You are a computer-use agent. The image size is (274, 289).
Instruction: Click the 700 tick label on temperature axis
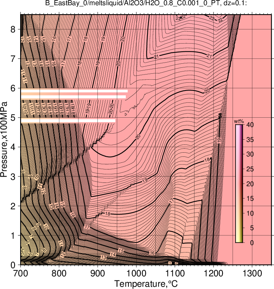[21, 273]
